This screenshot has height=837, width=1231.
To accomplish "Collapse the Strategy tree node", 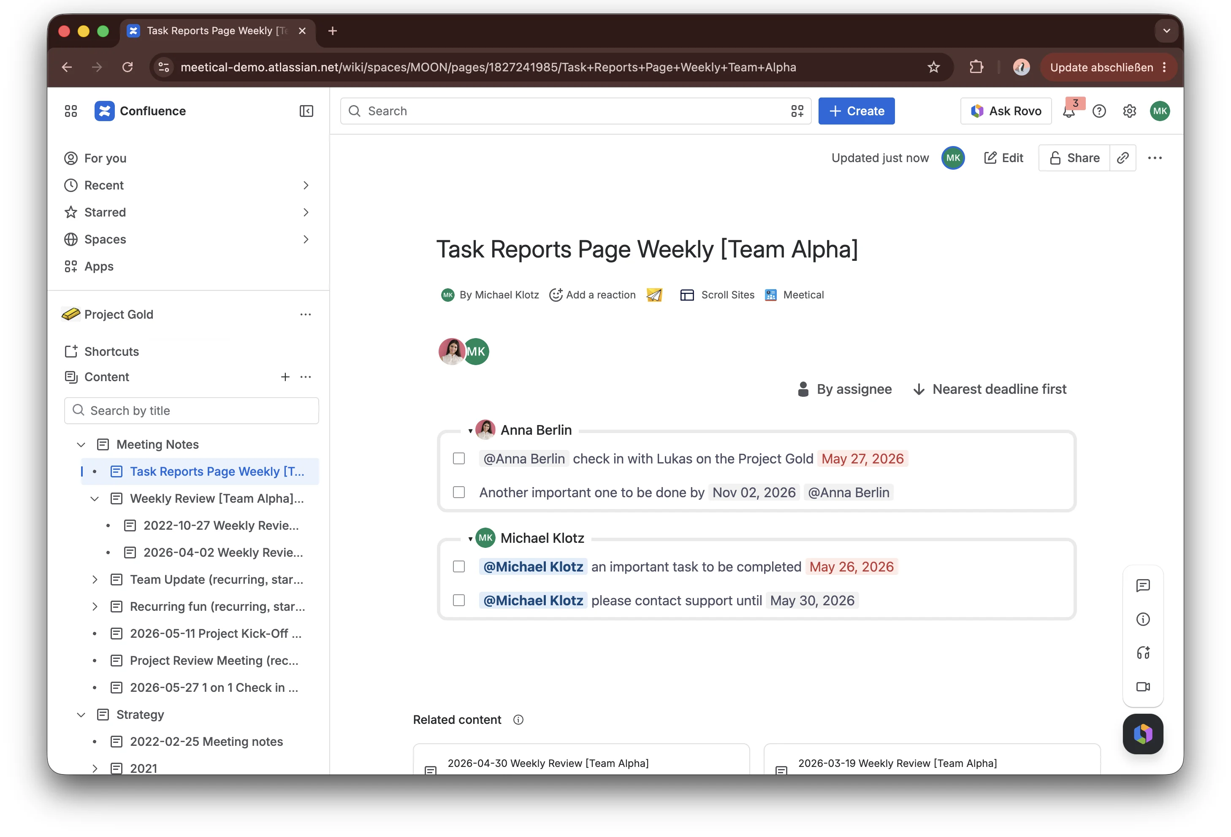I will 81,715.
